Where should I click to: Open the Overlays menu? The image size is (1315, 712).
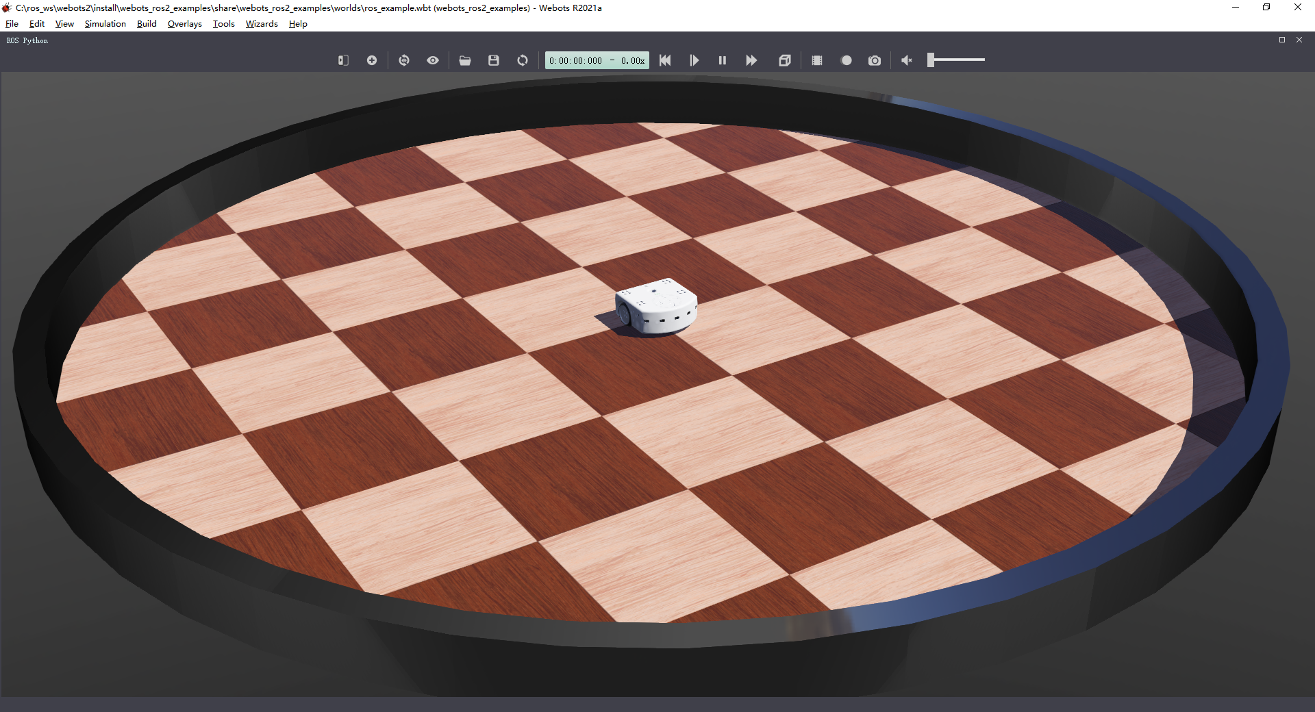184,23
